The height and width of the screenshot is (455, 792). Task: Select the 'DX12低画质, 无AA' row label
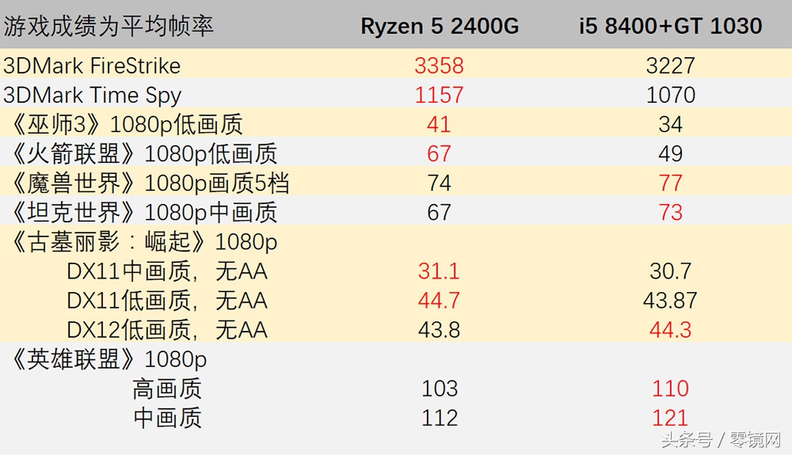[167, 330]
